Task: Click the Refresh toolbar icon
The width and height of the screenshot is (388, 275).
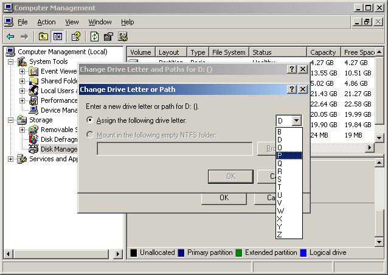Action: tap(94, 37)
